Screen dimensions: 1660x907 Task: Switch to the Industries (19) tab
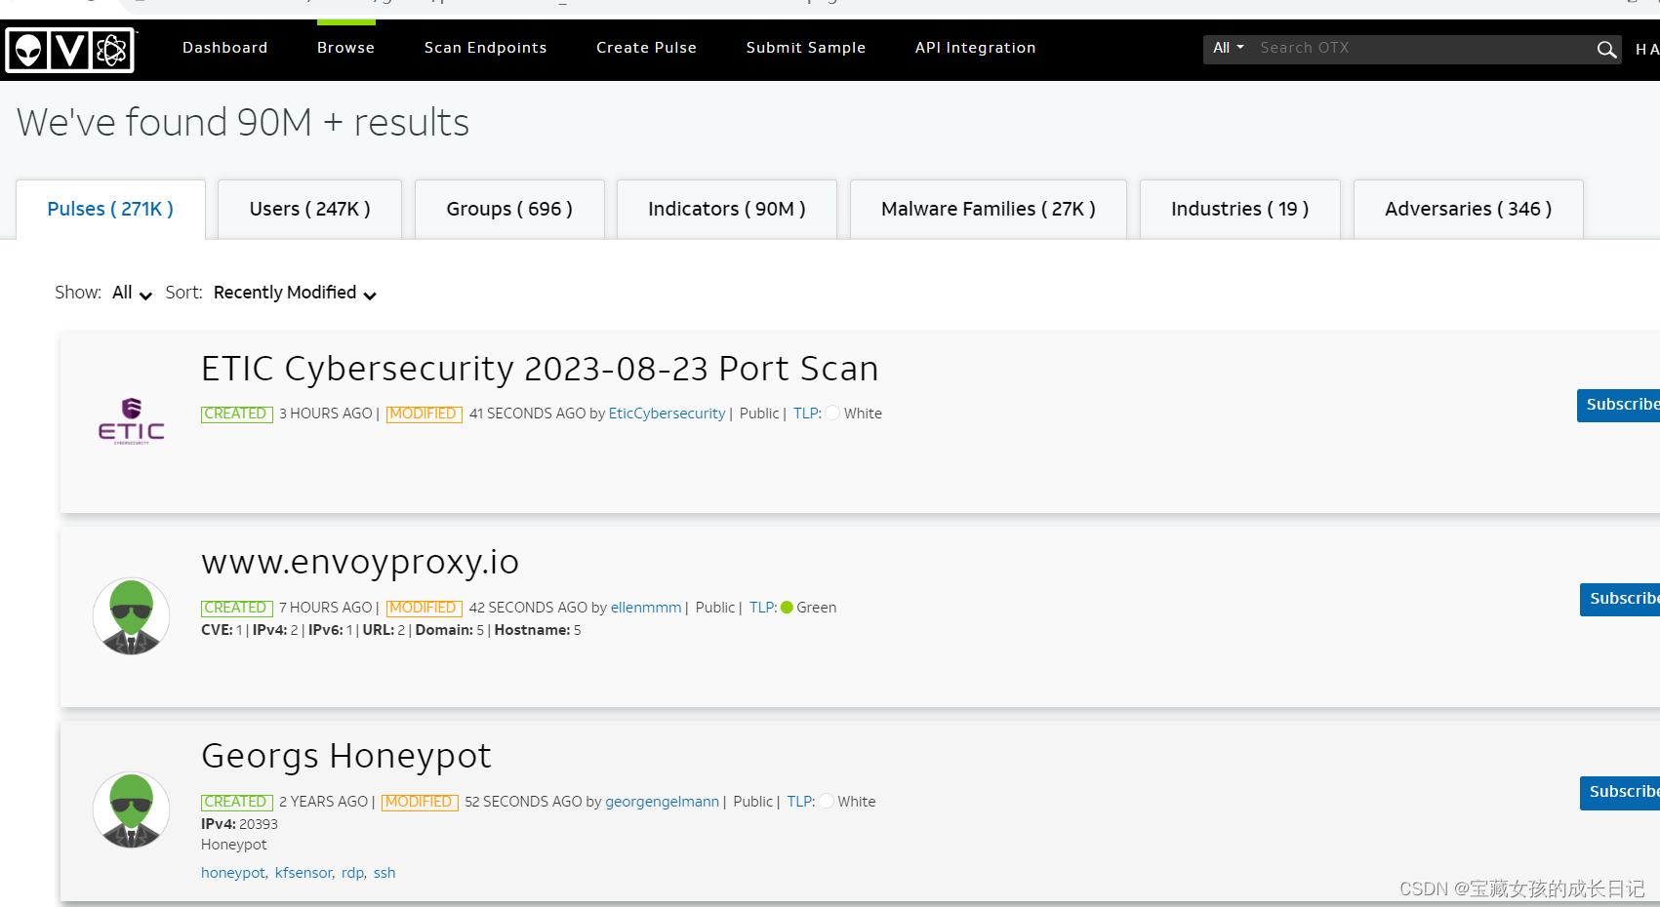(1240, 209)
